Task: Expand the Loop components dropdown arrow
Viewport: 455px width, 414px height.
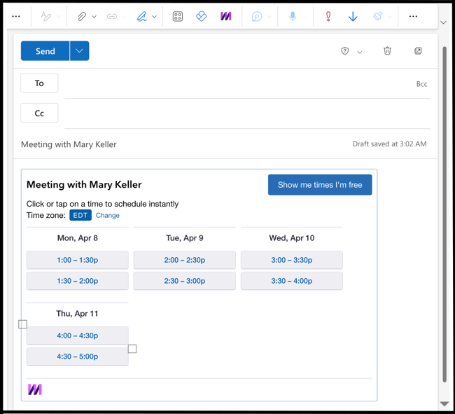Action: 269,17
